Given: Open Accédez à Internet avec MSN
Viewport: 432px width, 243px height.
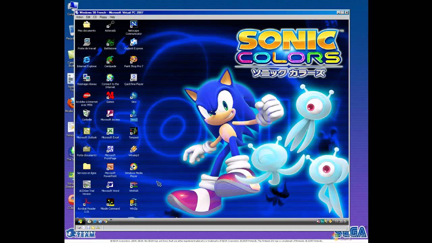Looking at the screenshot, I should pyautogui.click(x=87, y=99).
